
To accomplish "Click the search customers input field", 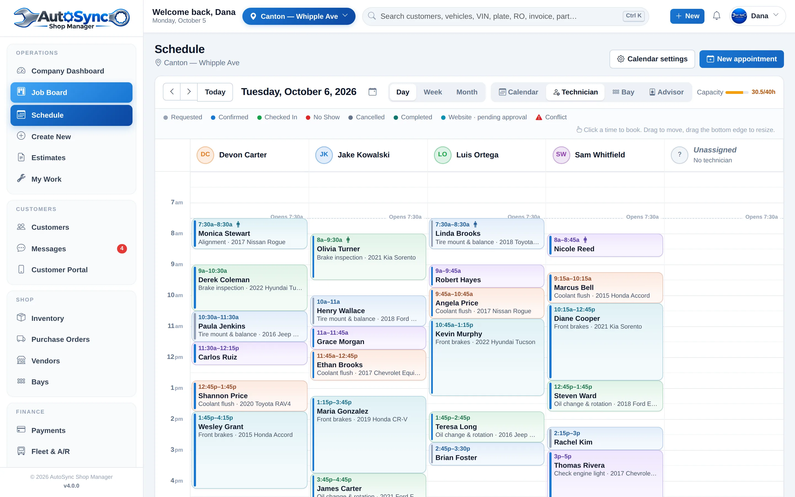I will pos(505,16).
